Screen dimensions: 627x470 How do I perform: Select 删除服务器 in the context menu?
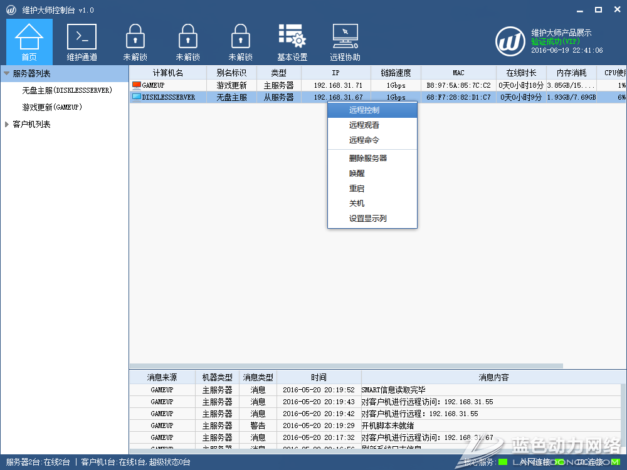(x=368, y=158)
